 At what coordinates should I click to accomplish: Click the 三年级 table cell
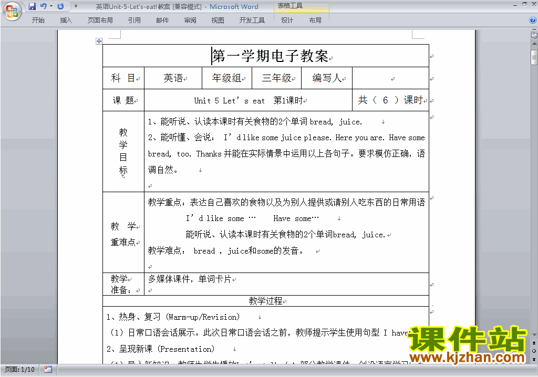276,78
